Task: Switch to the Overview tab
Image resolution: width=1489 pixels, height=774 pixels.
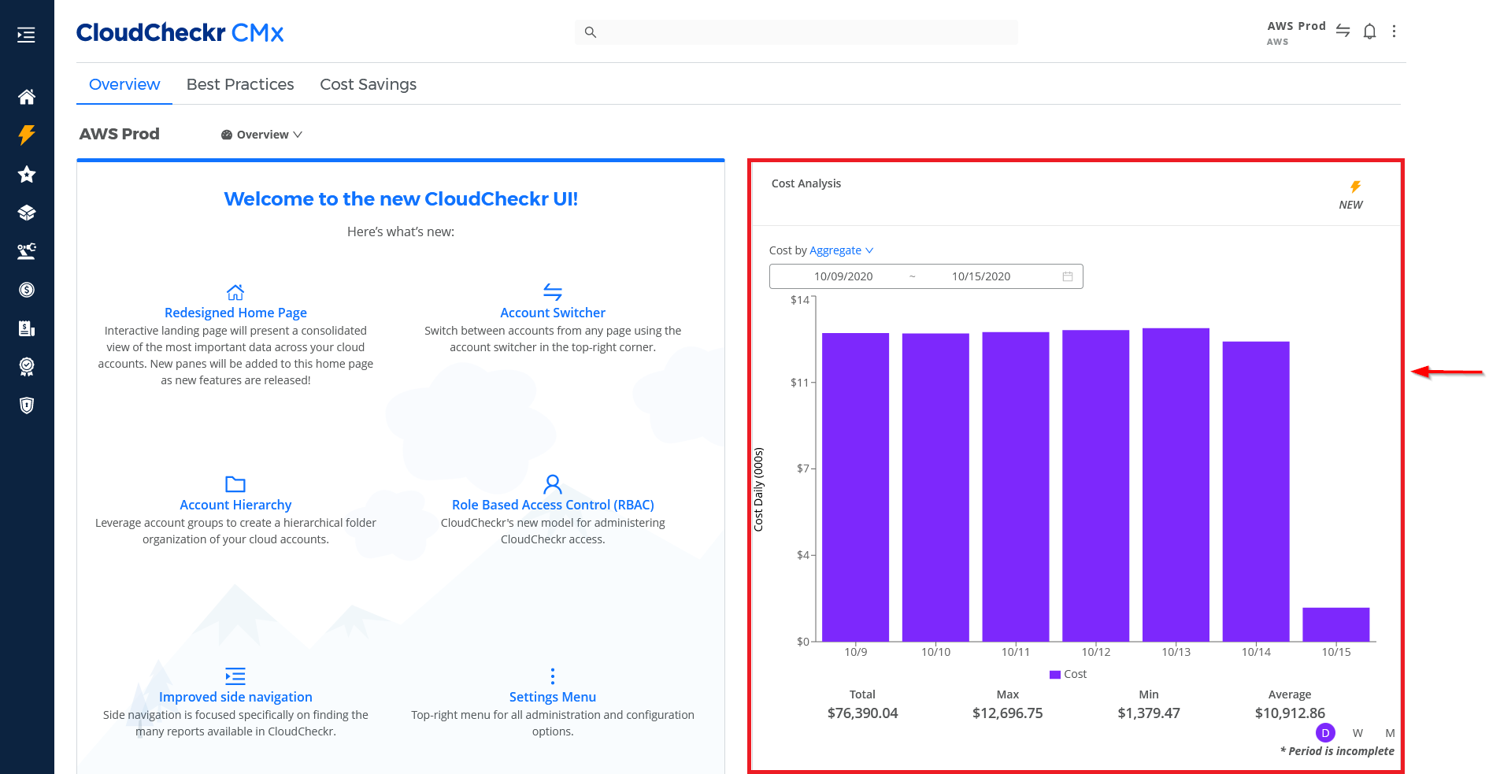Action: pyautogui.click(x=124, y=84)
